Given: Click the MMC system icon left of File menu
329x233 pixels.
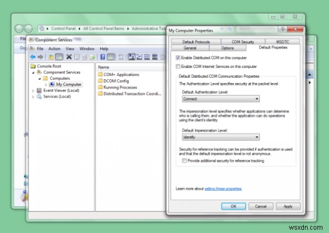Looking at the screenshot, I should 32,49.
